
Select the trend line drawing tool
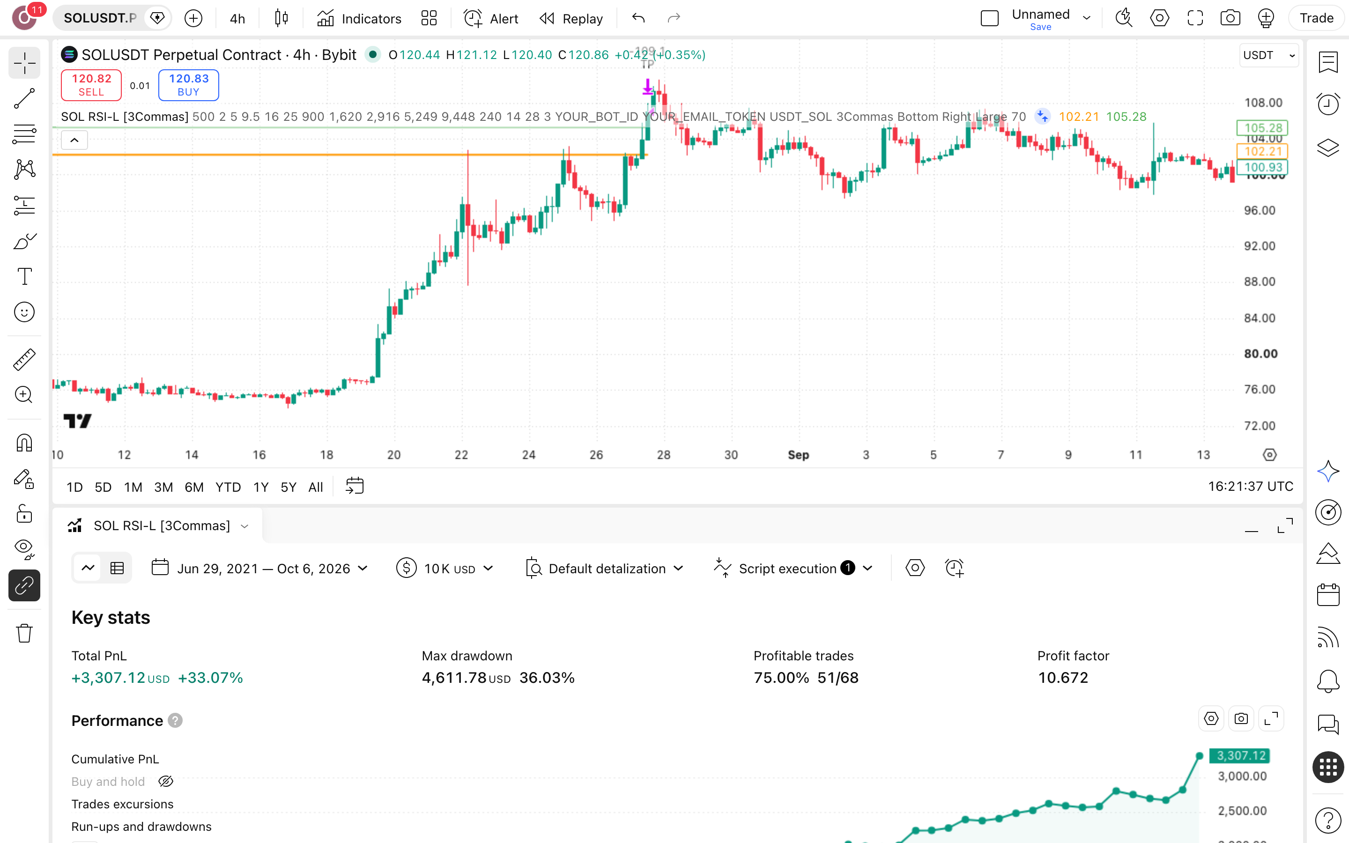point(24,98)
